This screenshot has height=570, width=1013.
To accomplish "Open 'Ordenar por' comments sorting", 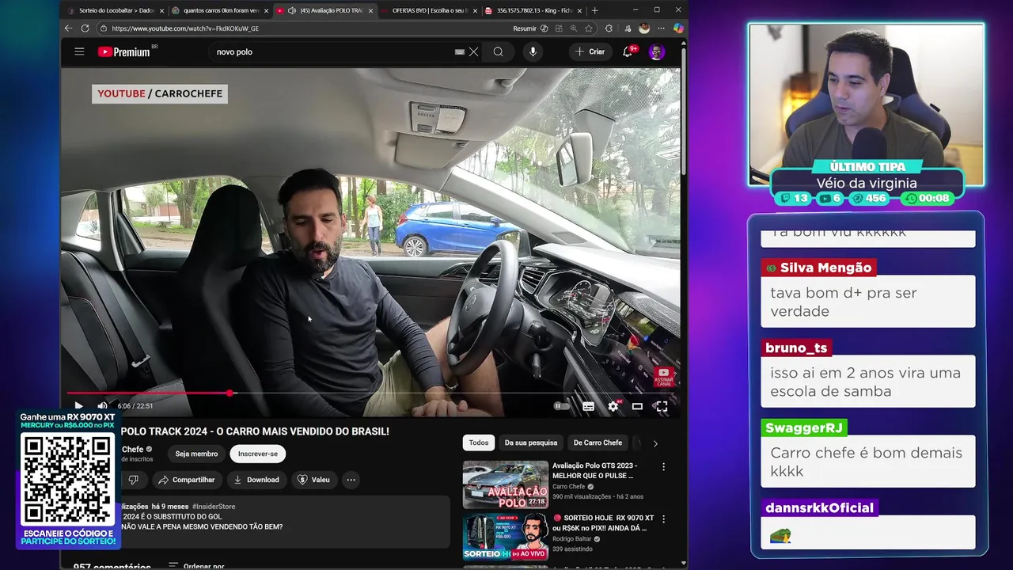I will [197, 566].
